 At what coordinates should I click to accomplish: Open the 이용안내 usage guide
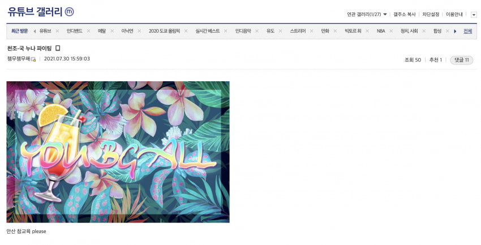[x=454, y=14]
